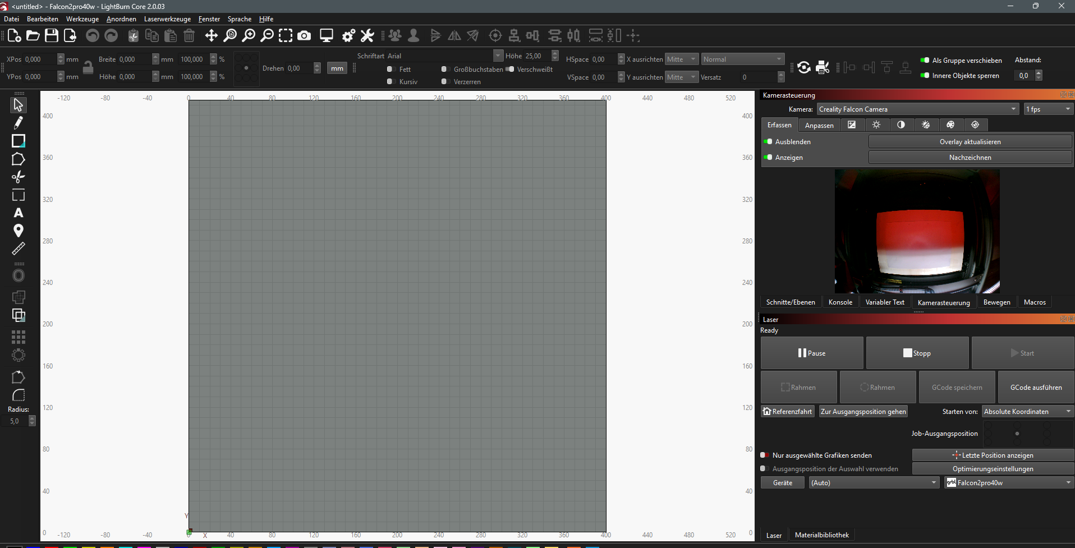Click the Zoom to Frame Selection icon

(286, 36)
